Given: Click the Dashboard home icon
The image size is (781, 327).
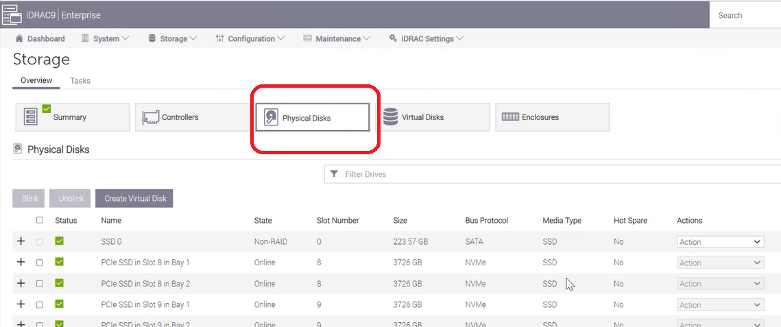Looking at the screenshot, I should click(19, 38).
